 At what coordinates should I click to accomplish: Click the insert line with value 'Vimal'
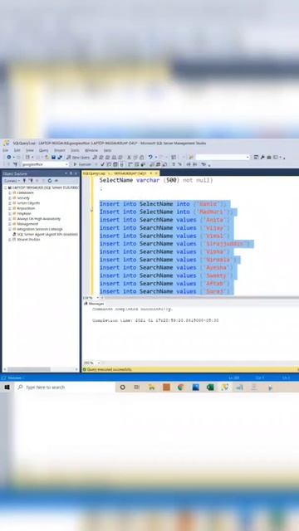[x=164, y=236]
